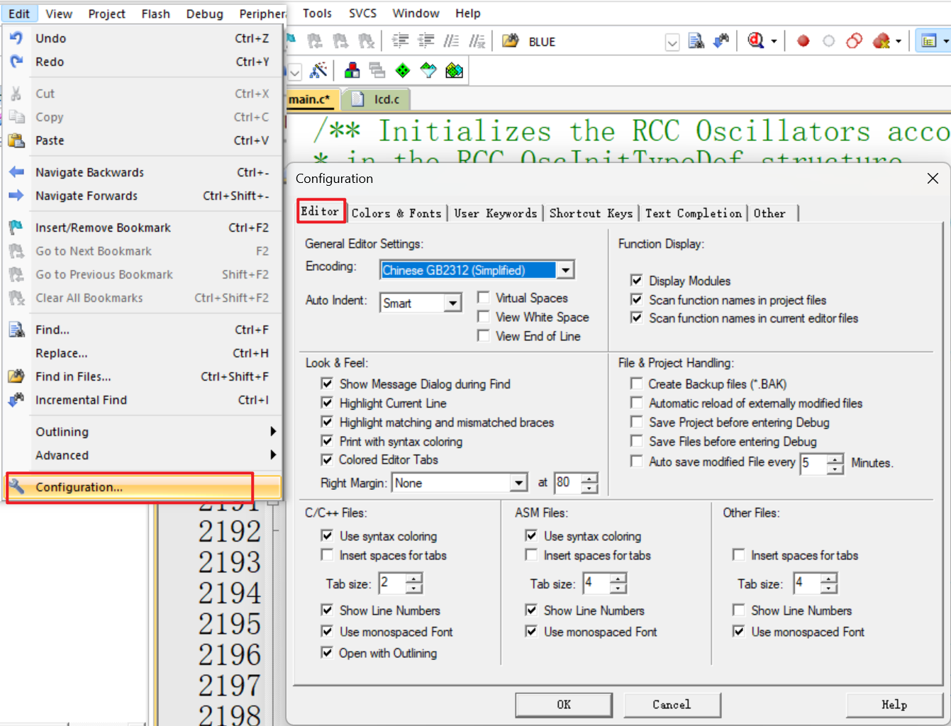Viewport: 951px width, 726px height.
Task: Click the Cancel button
Action: (672, 704)
